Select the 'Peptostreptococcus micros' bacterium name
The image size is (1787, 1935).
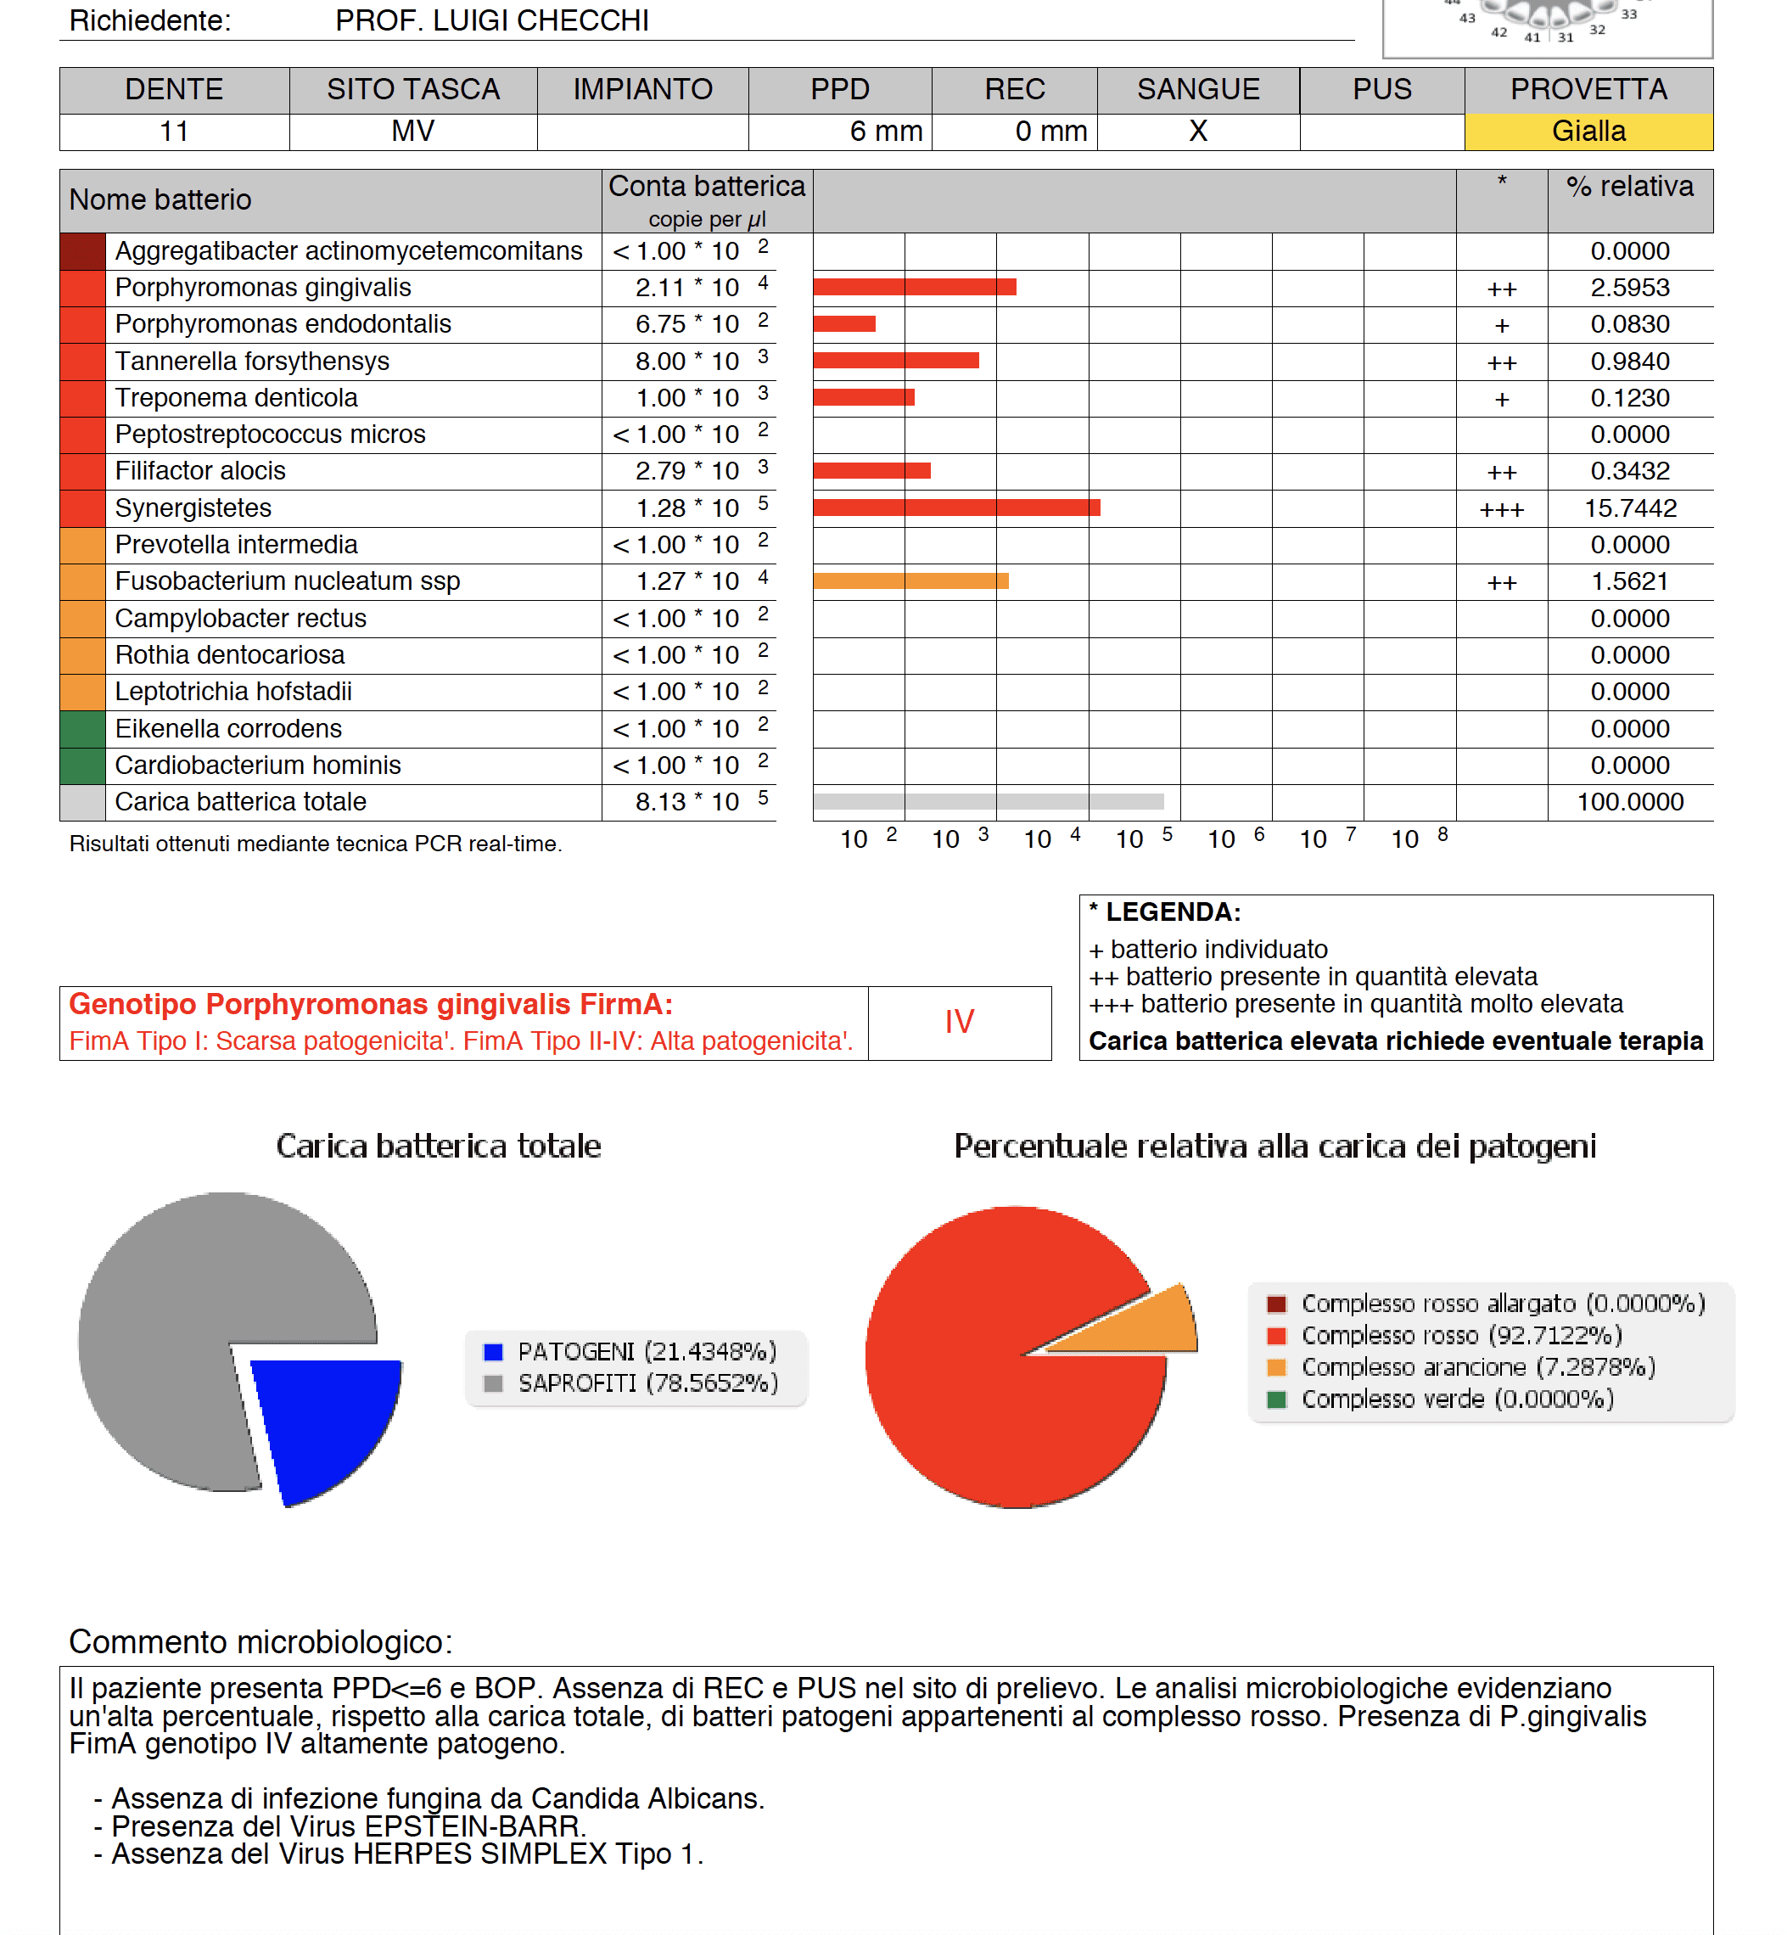pyautogui.click(x=270, y=435)
